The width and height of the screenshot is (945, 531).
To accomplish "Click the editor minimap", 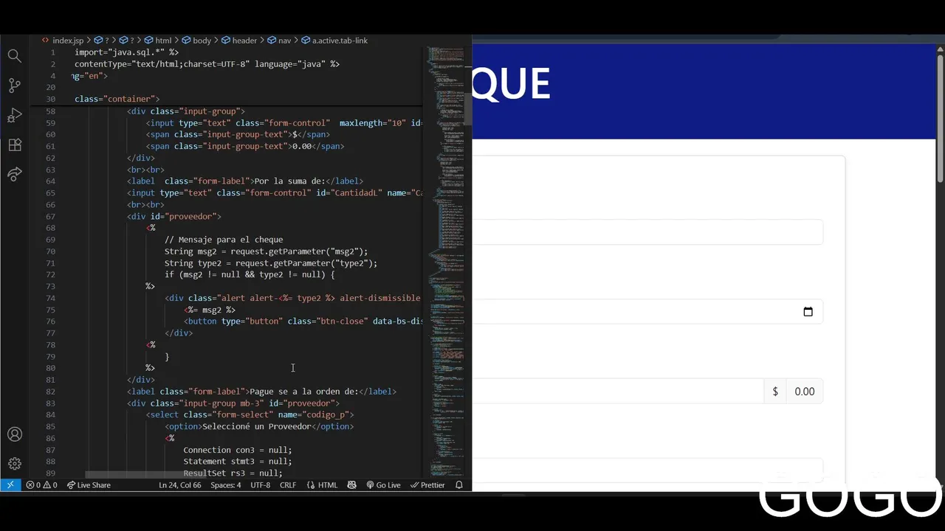I will point(447,262).
